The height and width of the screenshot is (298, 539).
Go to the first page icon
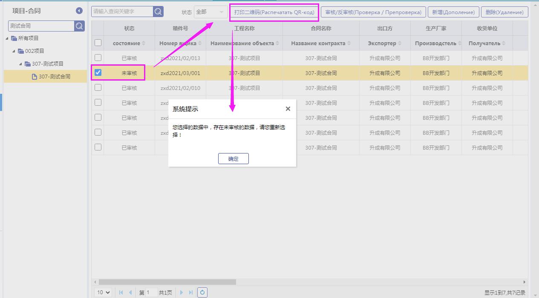121,292
